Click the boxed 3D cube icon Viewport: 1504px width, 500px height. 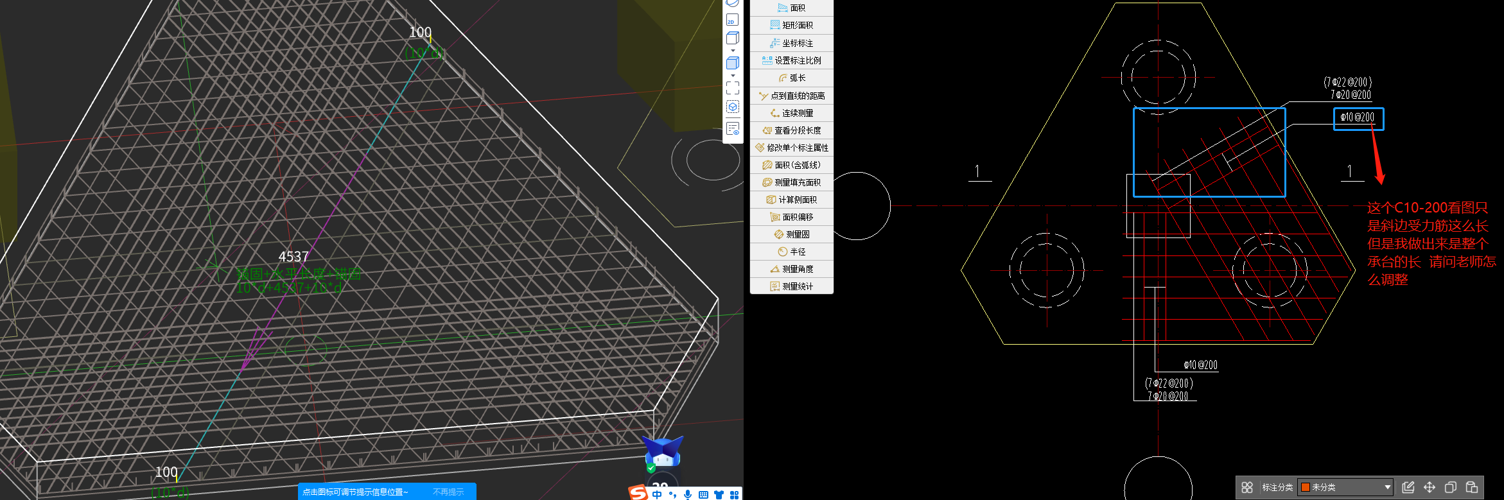click(x=733, y=107)
